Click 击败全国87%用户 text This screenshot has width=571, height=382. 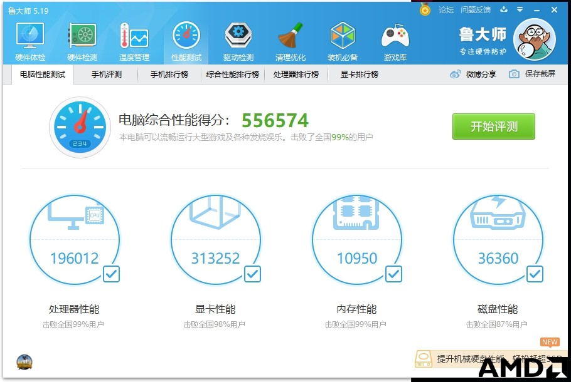point(497,324)
